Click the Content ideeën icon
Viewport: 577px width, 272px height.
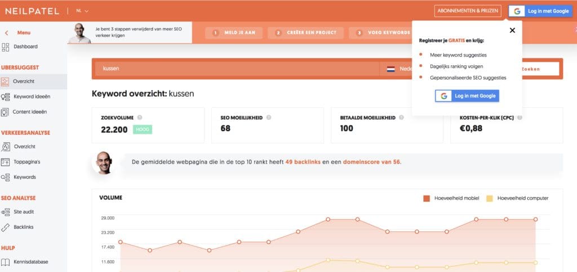point(5,112)
